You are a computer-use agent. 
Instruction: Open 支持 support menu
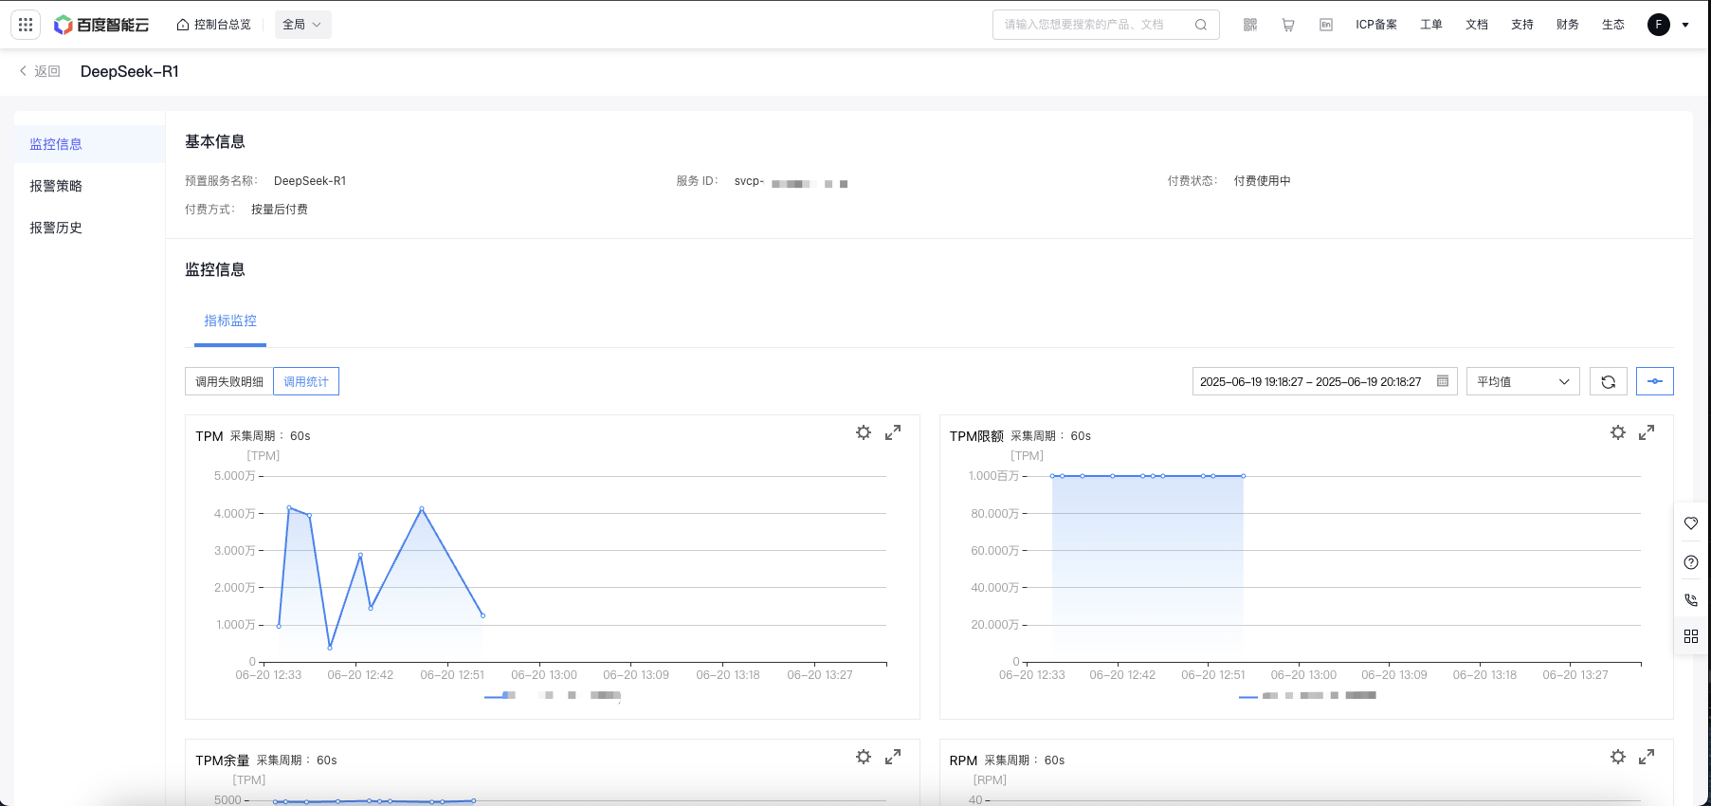1522,25
